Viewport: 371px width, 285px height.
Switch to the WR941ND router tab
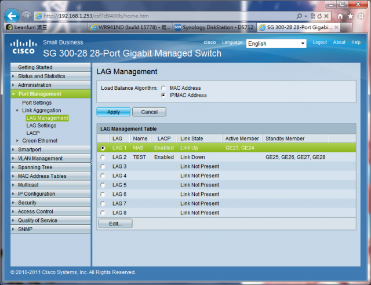pyautogui.click(x=130, y=27)
